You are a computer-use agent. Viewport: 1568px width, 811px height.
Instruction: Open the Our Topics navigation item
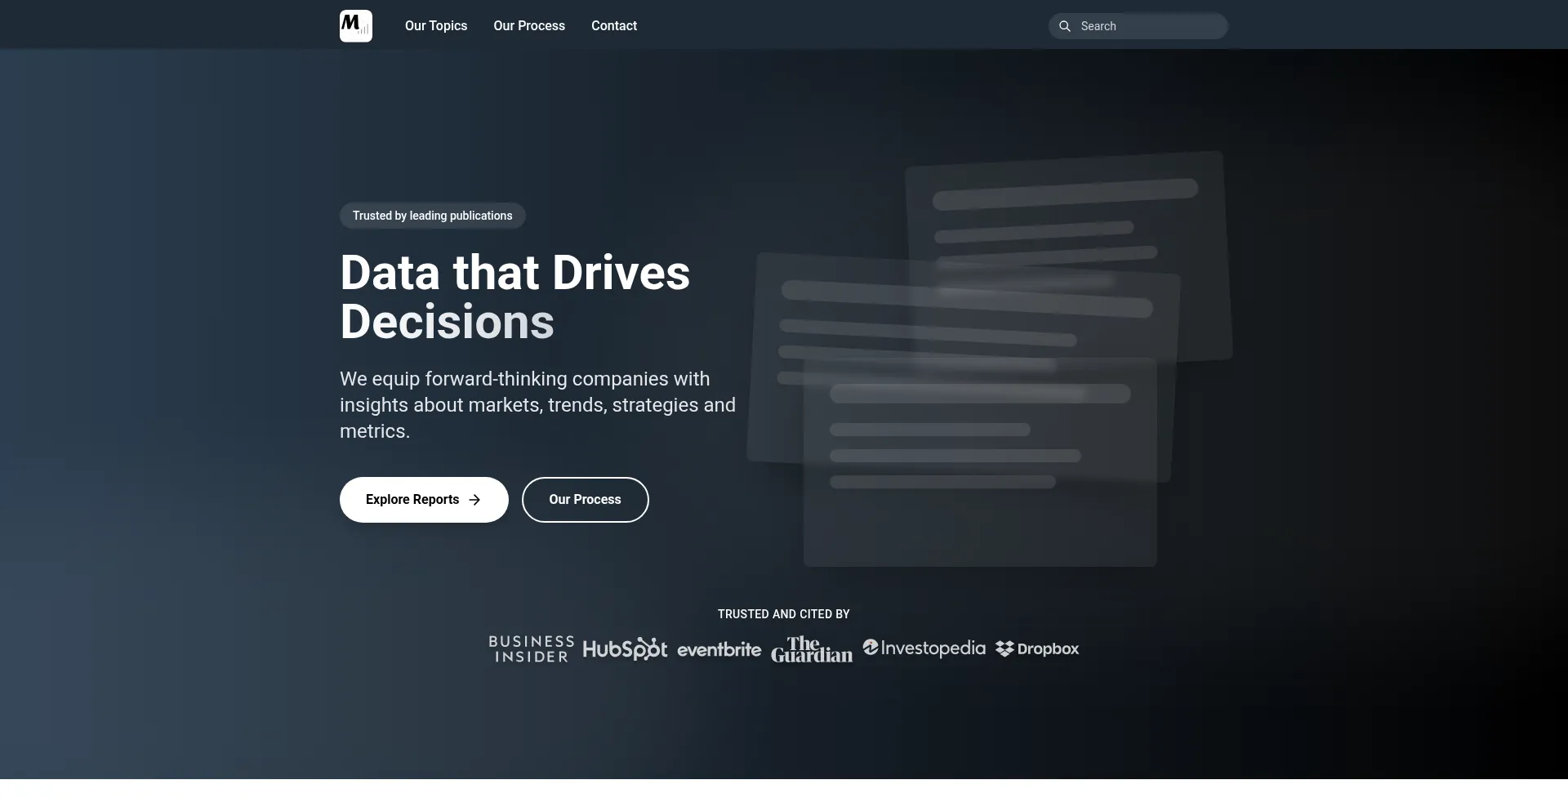click(436, 26)
